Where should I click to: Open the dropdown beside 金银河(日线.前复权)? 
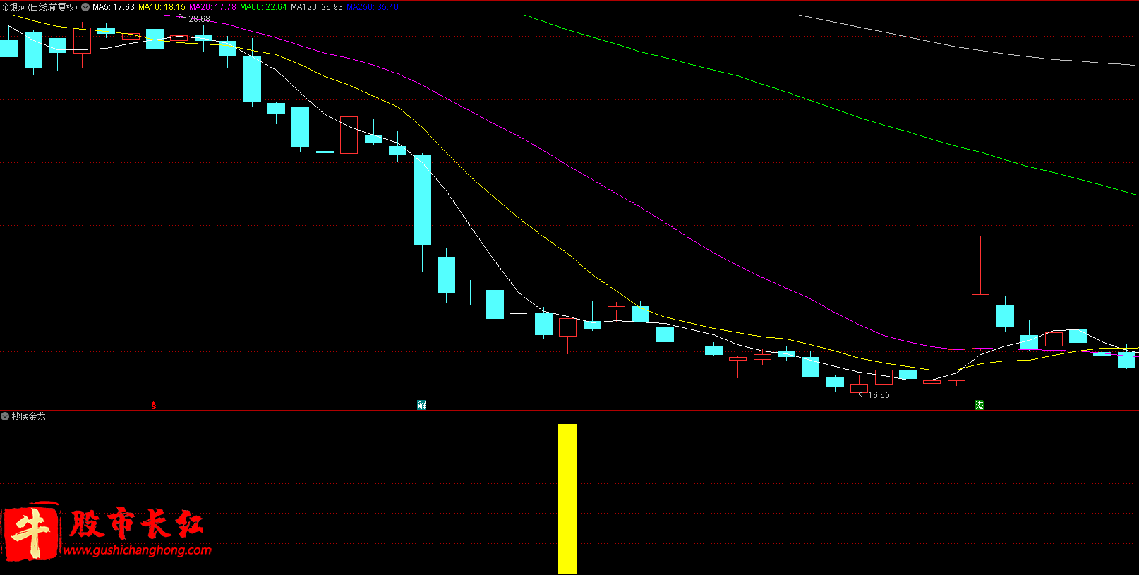[85, 7]
